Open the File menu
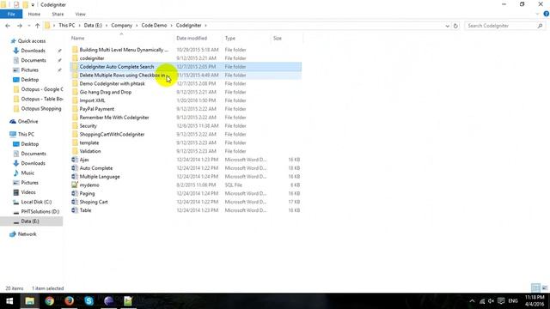The height and width of the screenshot is (309, 550). click(11, 14)
